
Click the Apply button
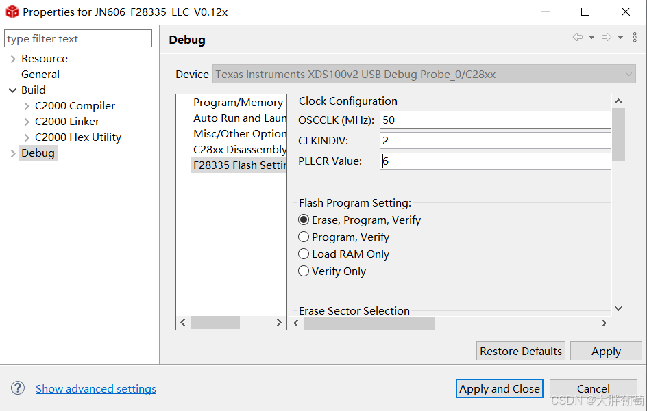[606, 351]
